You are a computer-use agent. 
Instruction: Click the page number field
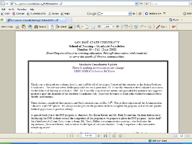(x=89, y=135)
